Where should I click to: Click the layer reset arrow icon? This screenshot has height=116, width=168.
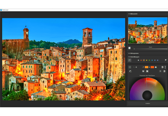click(x=164, y=71)
